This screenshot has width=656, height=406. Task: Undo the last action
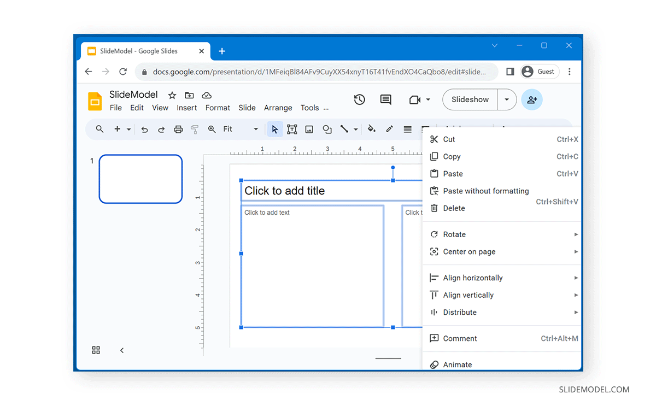(x=144, y=129)
